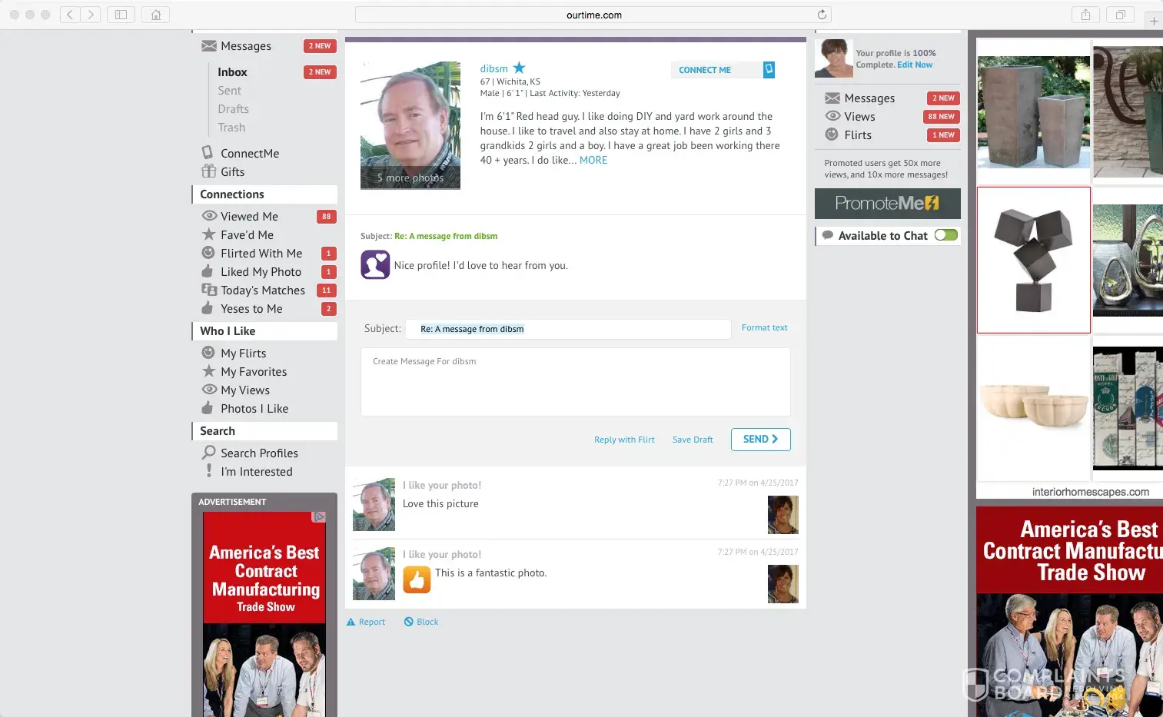Click the Messages envelope icon in left sidebar
This screenshot has width=1163, height=717.
tap(208, 46)
